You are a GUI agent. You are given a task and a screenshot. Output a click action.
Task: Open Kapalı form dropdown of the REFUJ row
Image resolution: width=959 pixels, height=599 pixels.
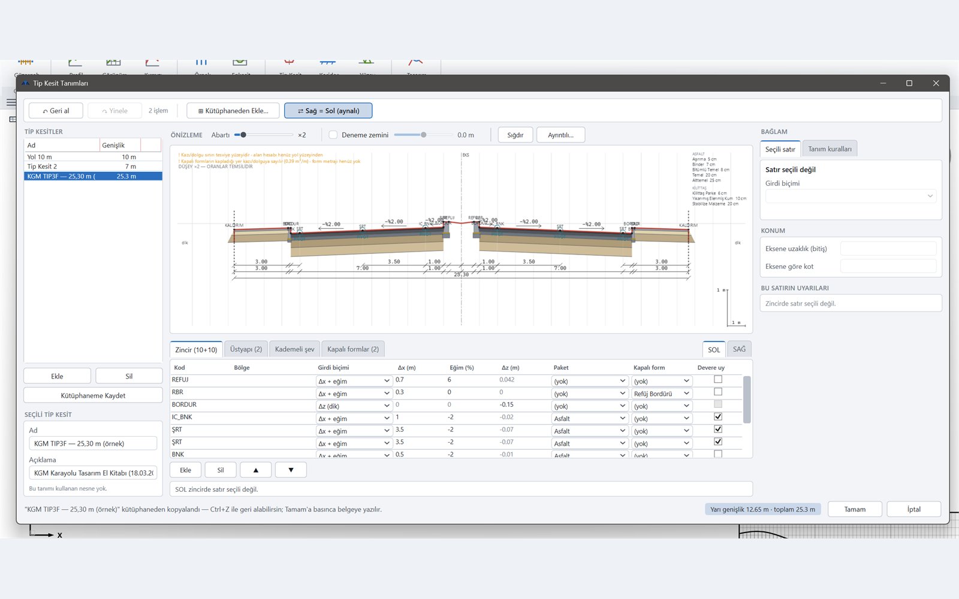coord(662,381)
